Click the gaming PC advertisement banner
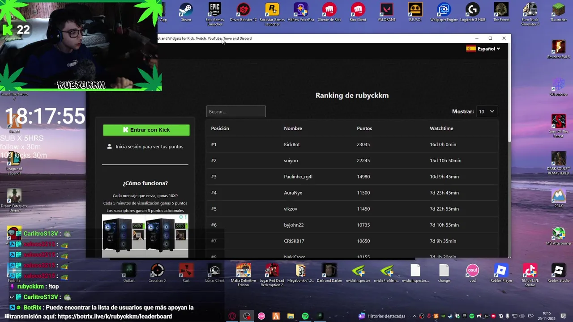573x322 pixels. (x=145, y=236)
